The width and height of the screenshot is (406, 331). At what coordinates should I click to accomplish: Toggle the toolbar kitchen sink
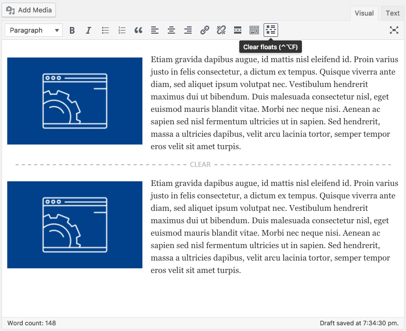pos(254,30)
